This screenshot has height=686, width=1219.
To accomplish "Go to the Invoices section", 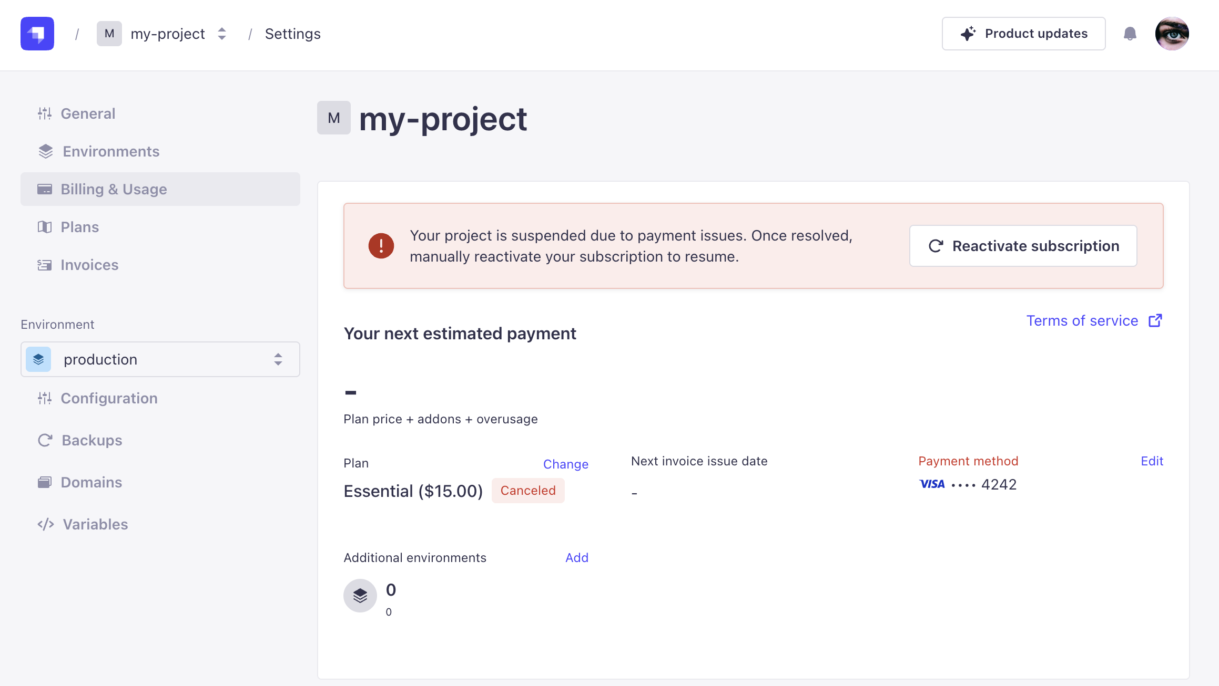I will 89,265.
